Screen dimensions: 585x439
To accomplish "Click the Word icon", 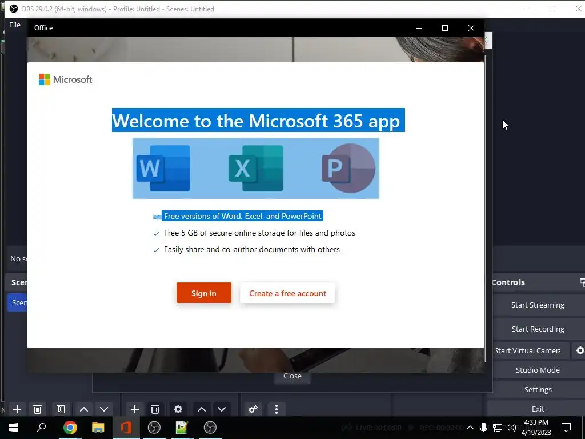I will point(163,169).
